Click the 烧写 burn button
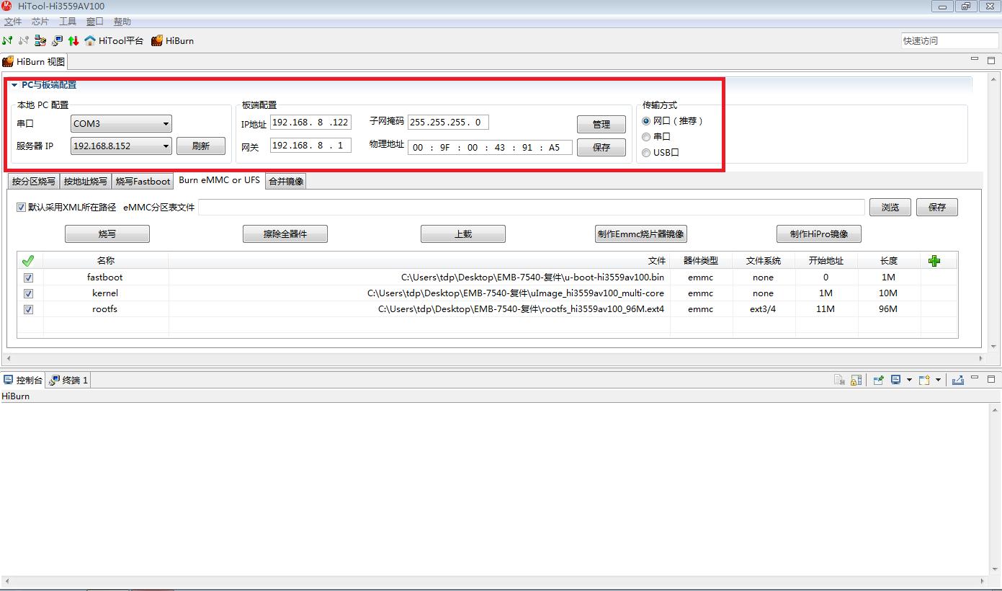The image size is (1002, 591). click(x=107, y=234)
